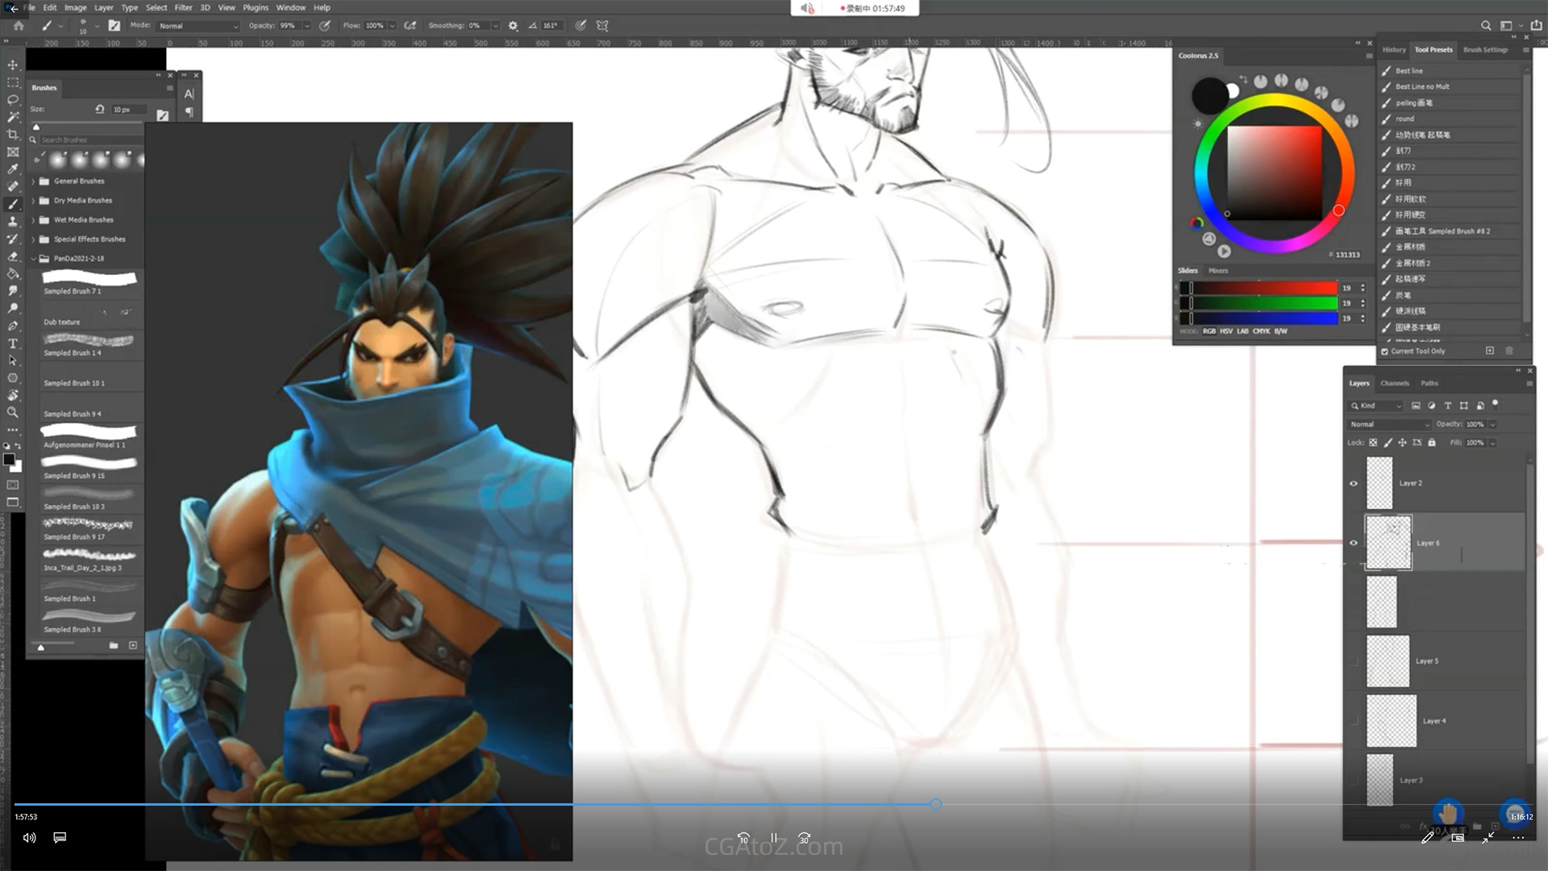Viewport: 1548px width, 871px height.
Task: Open the Filter menu
Action: [183, 7]
